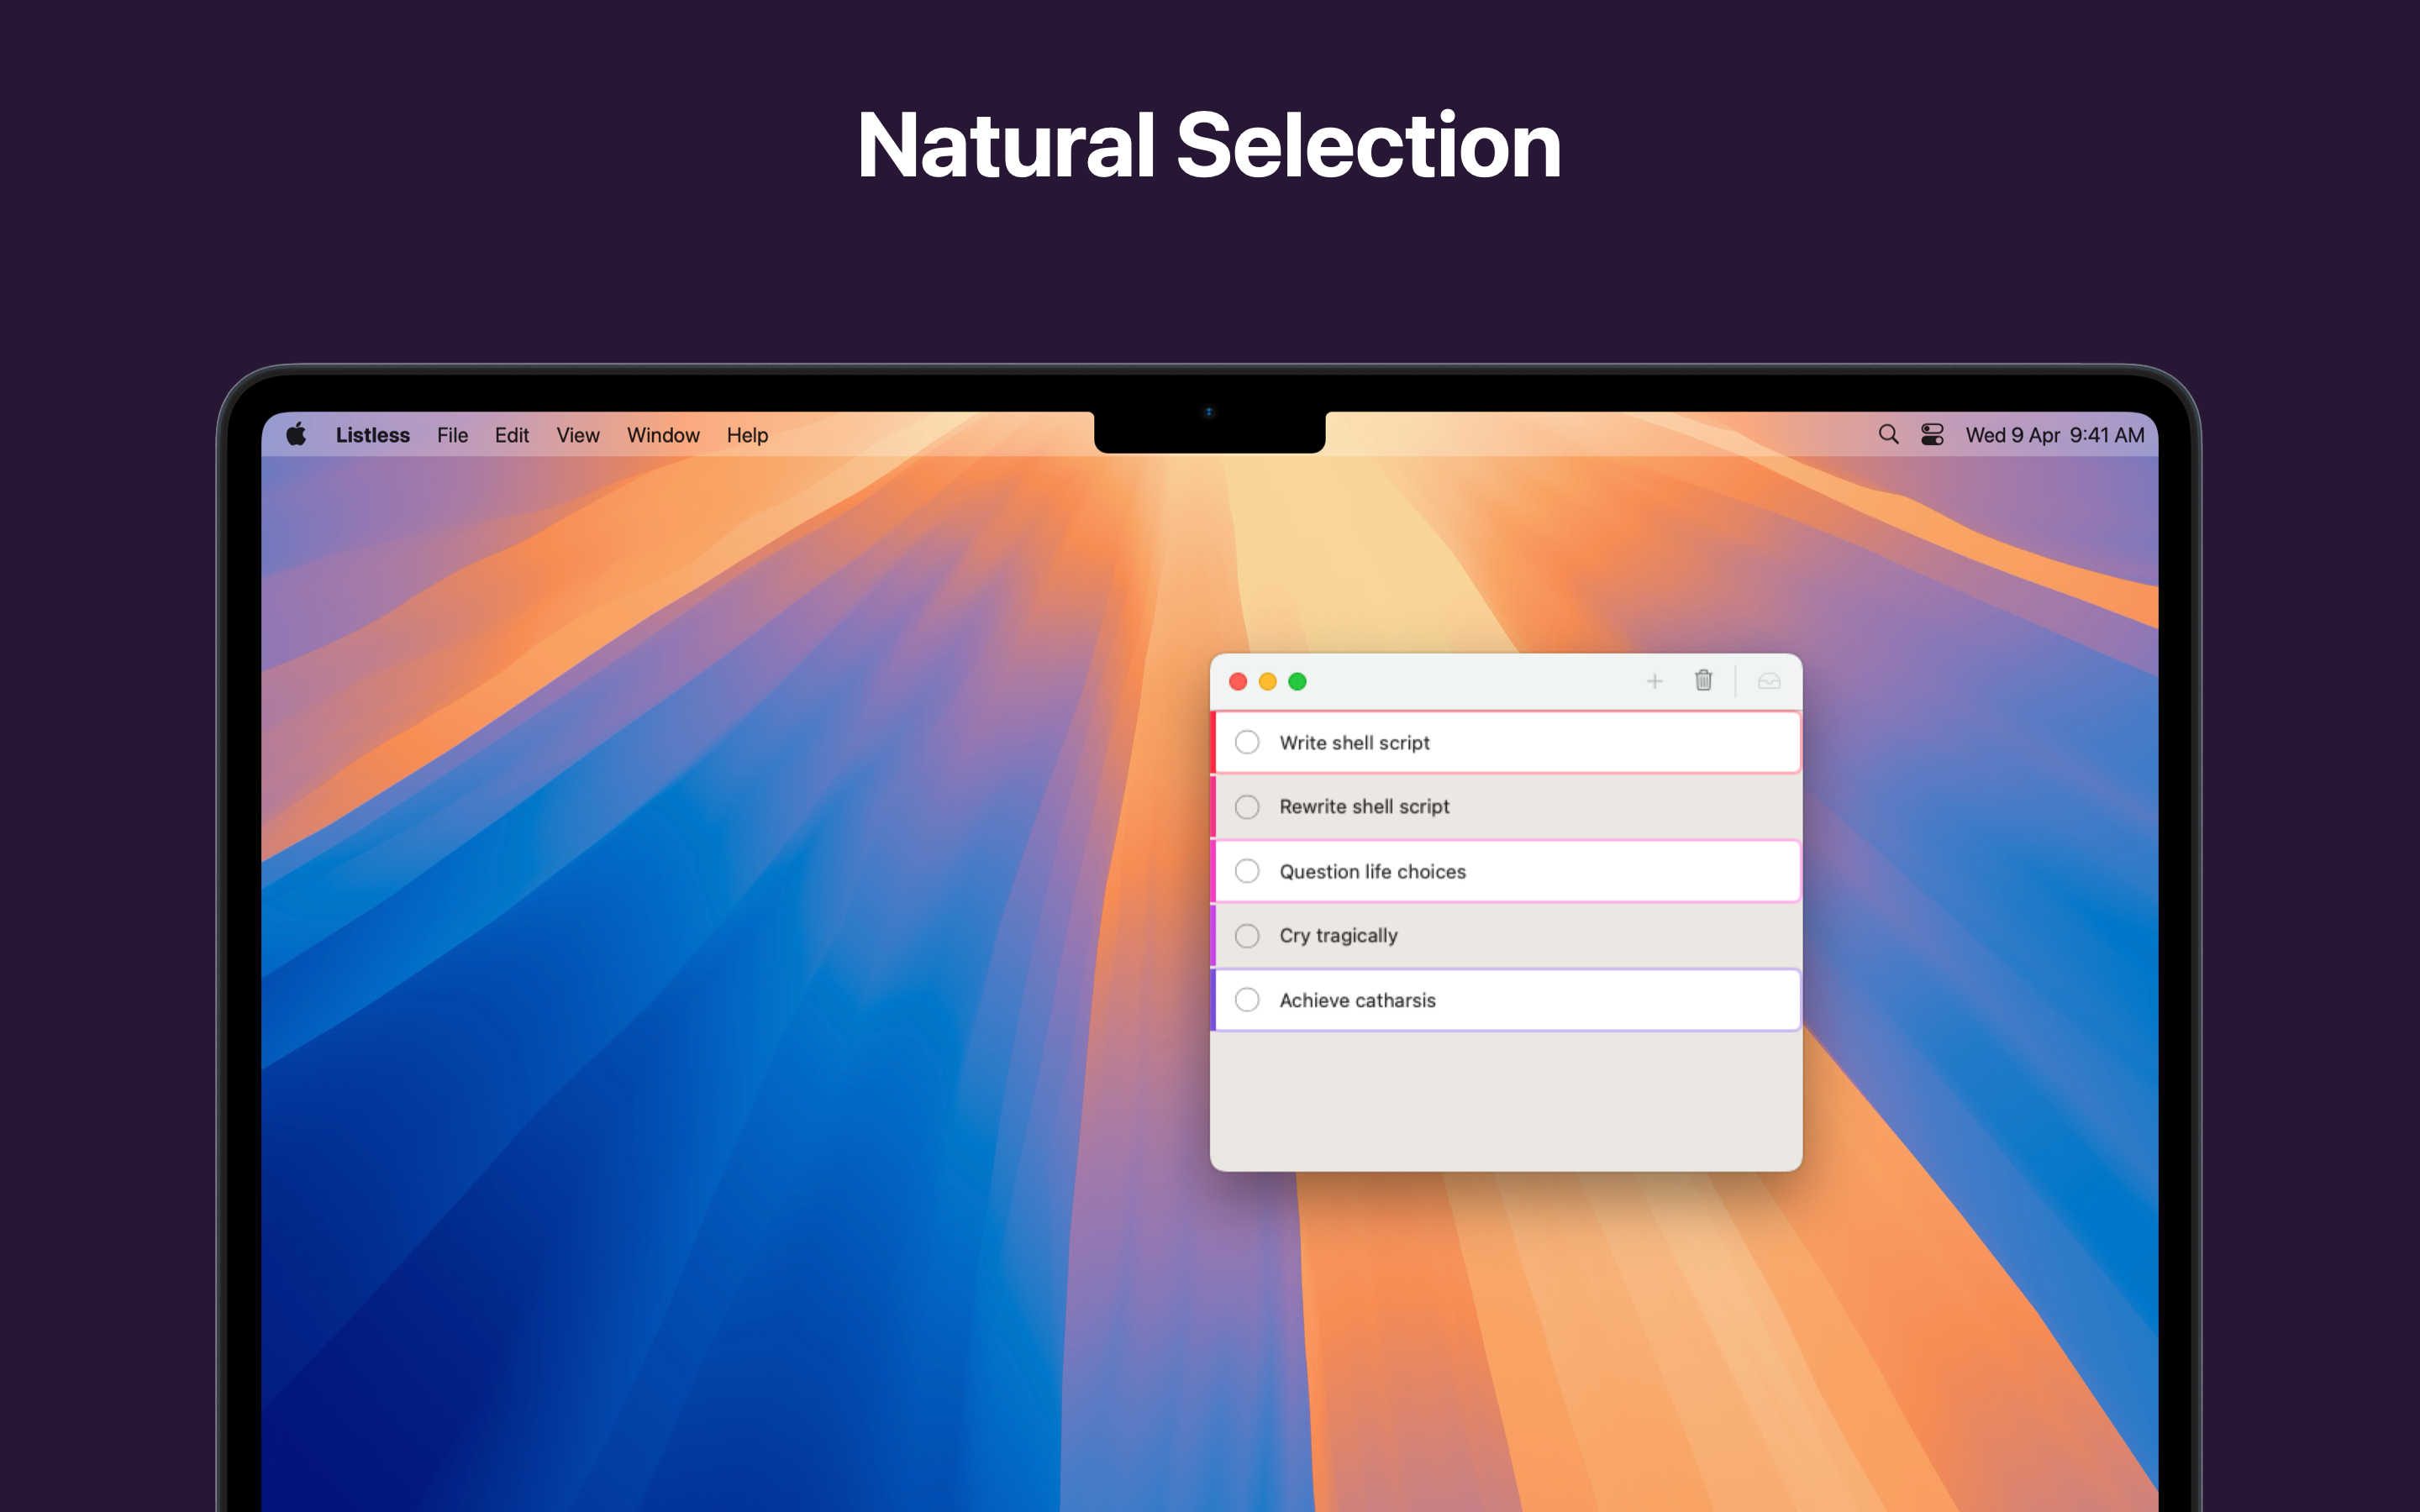
Task: Open the View menu
Action: [578, 435]
